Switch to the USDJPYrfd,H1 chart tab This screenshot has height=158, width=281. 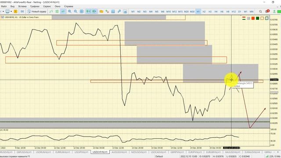tap(81, 152)
